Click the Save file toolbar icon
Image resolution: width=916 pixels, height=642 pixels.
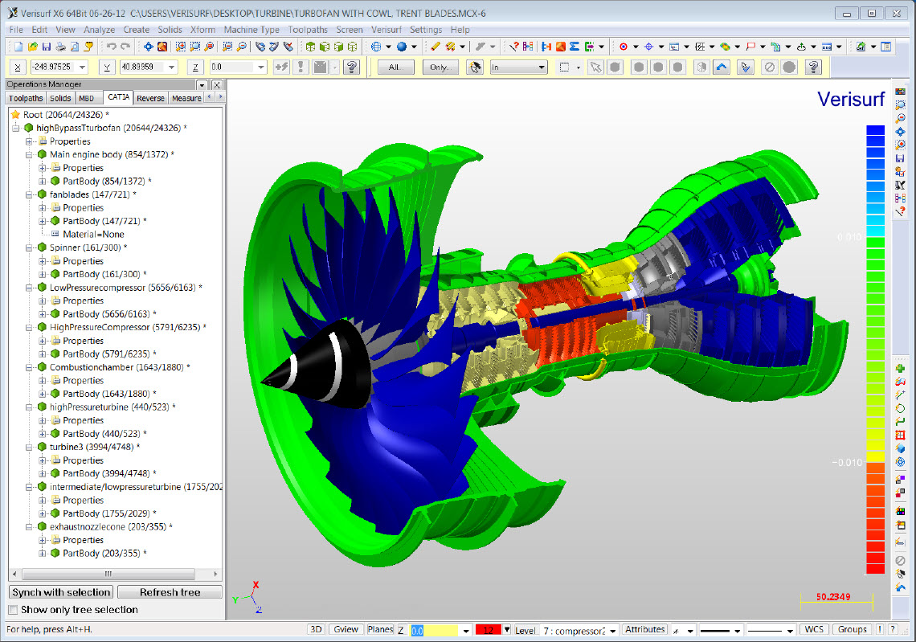click(47, 47)
